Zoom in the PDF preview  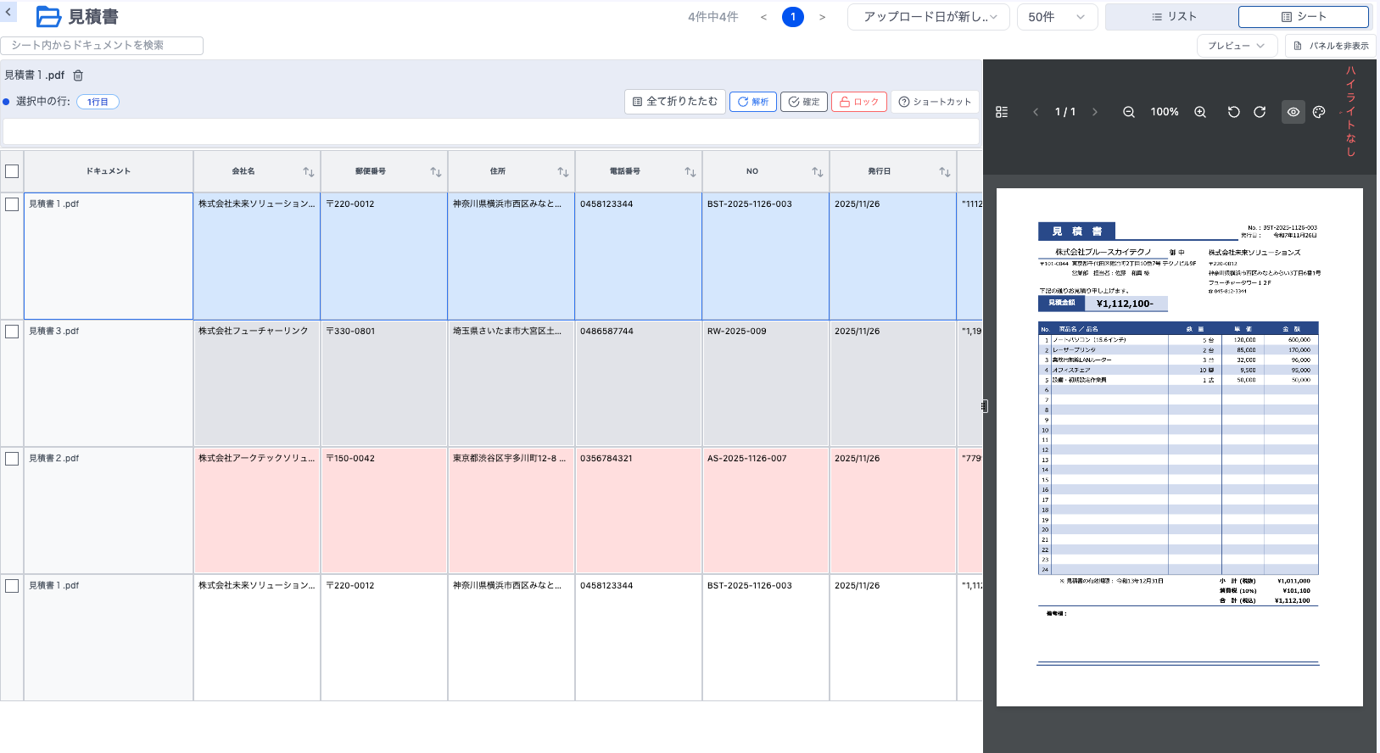tap(1200, 112)
